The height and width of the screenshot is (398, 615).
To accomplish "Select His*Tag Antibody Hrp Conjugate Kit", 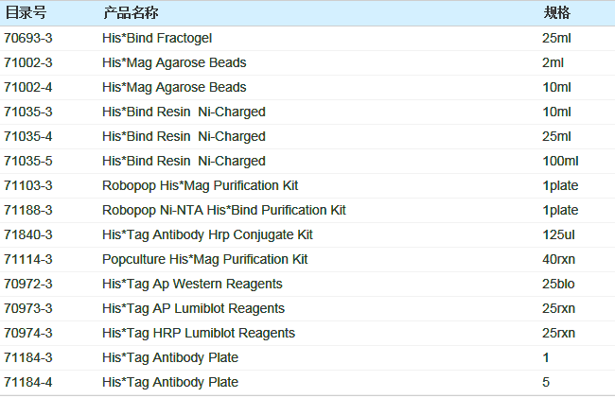I will 207,235.
